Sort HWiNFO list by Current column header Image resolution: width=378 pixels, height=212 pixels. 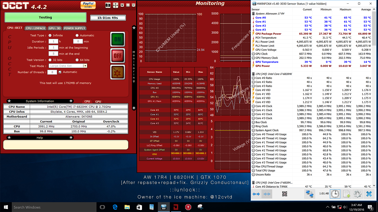pos(307,9)
